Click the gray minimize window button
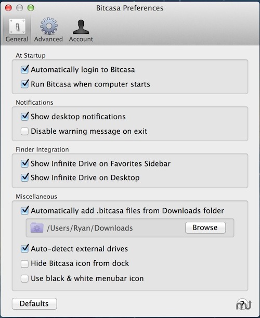The height and width of the screenshot is (318, 260). (x=20, y=8)
